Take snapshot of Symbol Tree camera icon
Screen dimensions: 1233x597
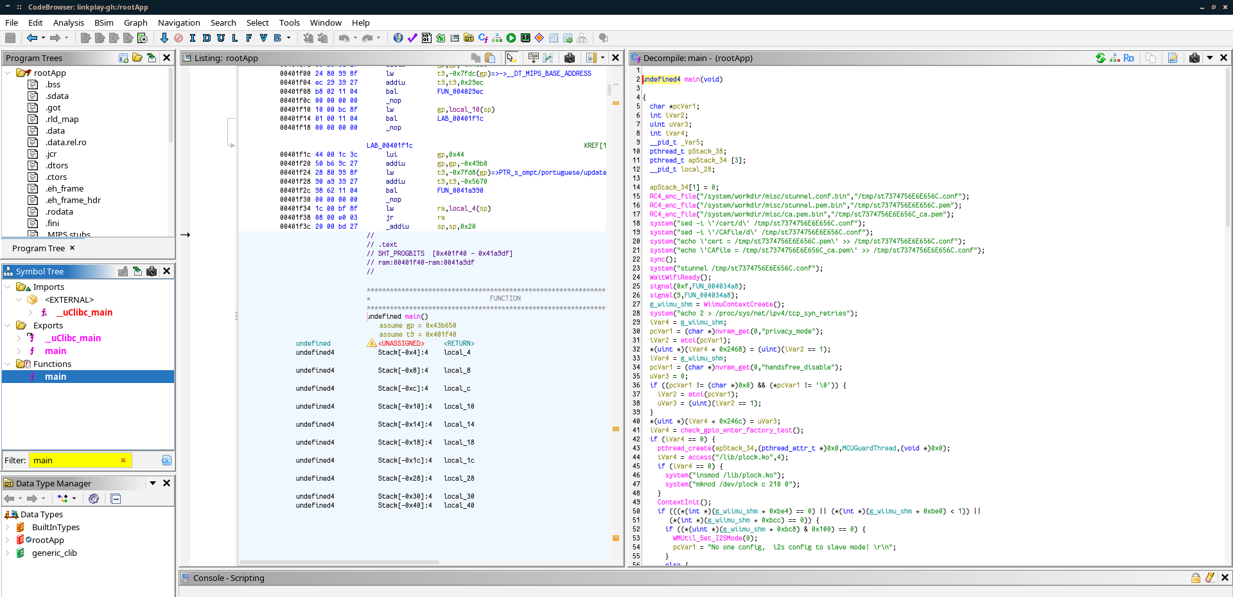152,271
